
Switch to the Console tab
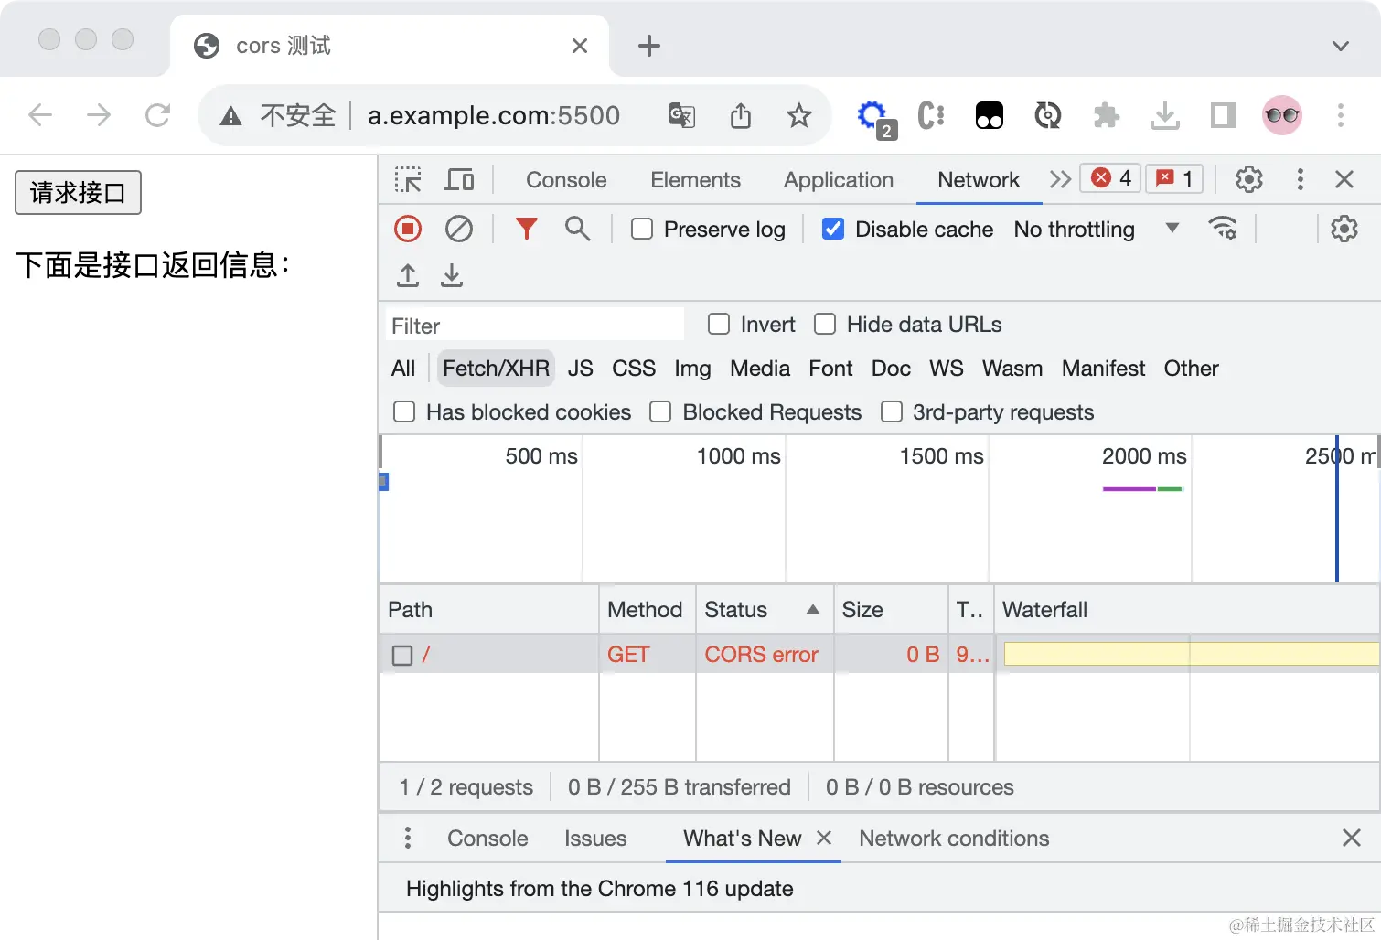point(566,179)
